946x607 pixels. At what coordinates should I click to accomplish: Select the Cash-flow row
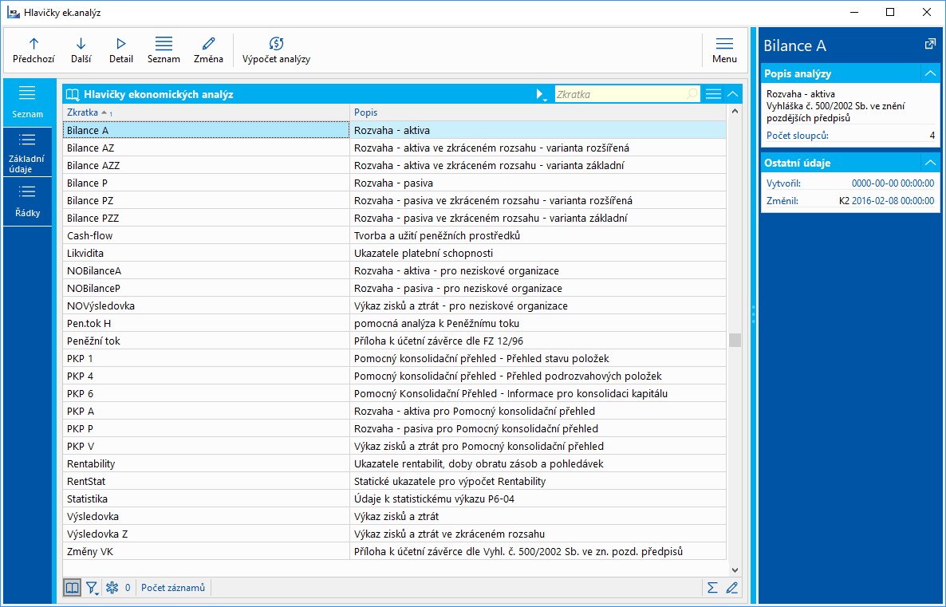[x=395, y=235]
